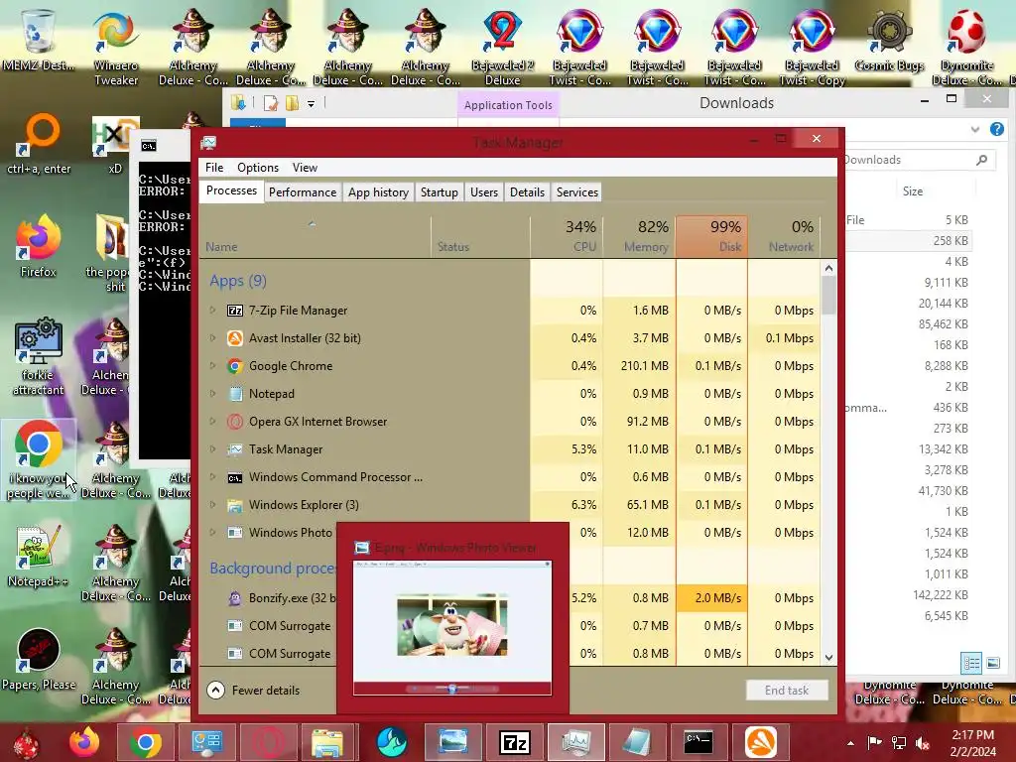Click the Bonzify.exe process icon
Image resolution: width=1016 pixels, height=762 pixels.
pos(234,598)
